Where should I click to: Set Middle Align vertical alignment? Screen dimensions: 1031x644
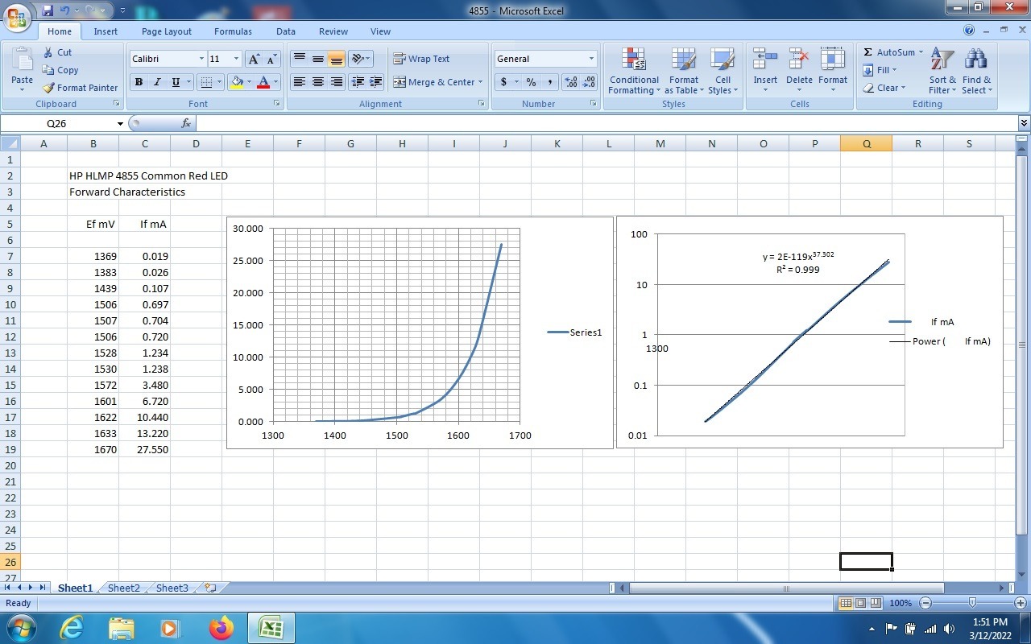pyautogui.click(x=318, y=59)
